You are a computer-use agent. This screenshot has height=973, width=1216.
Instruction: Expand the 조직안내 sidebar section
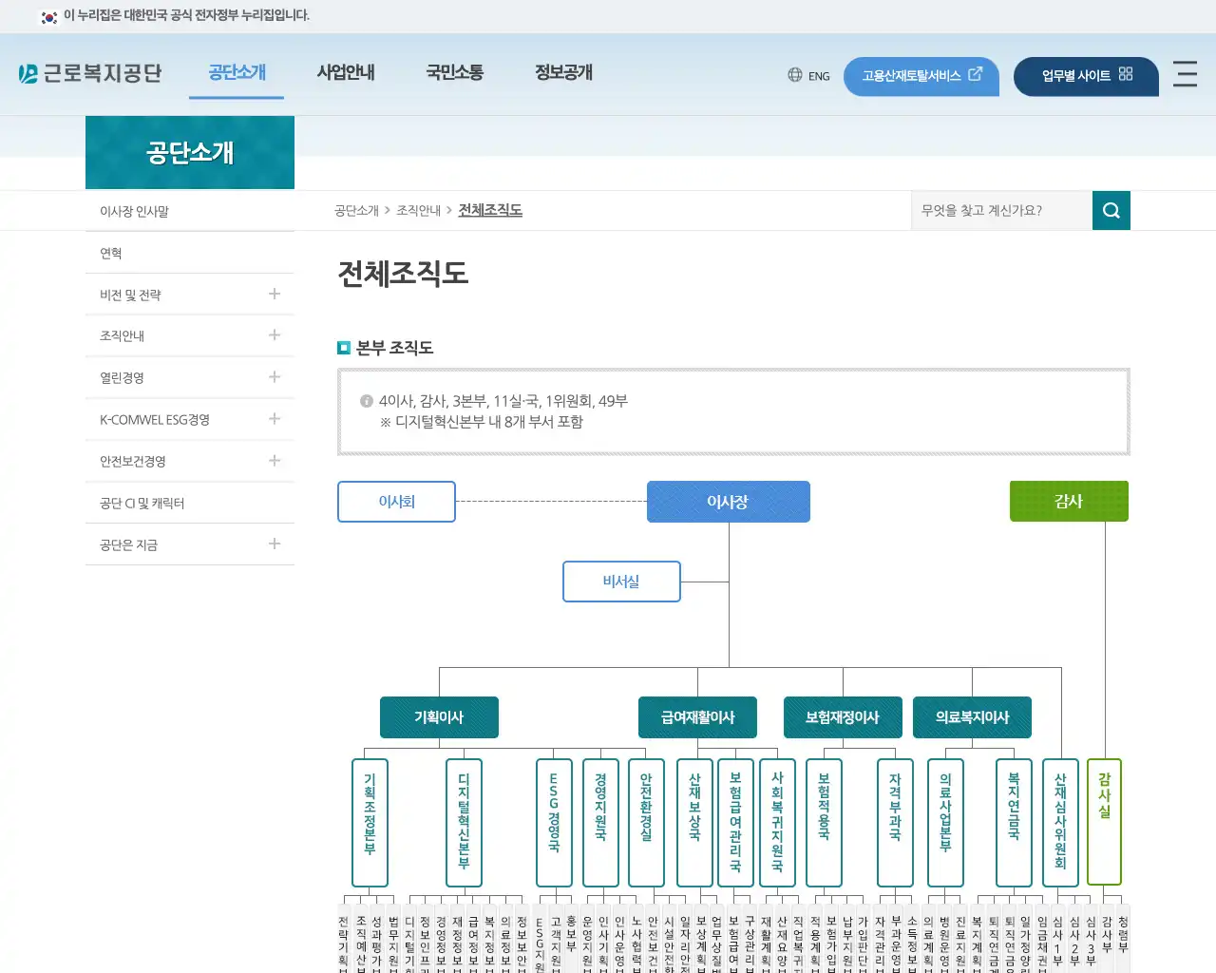[274, 335]
